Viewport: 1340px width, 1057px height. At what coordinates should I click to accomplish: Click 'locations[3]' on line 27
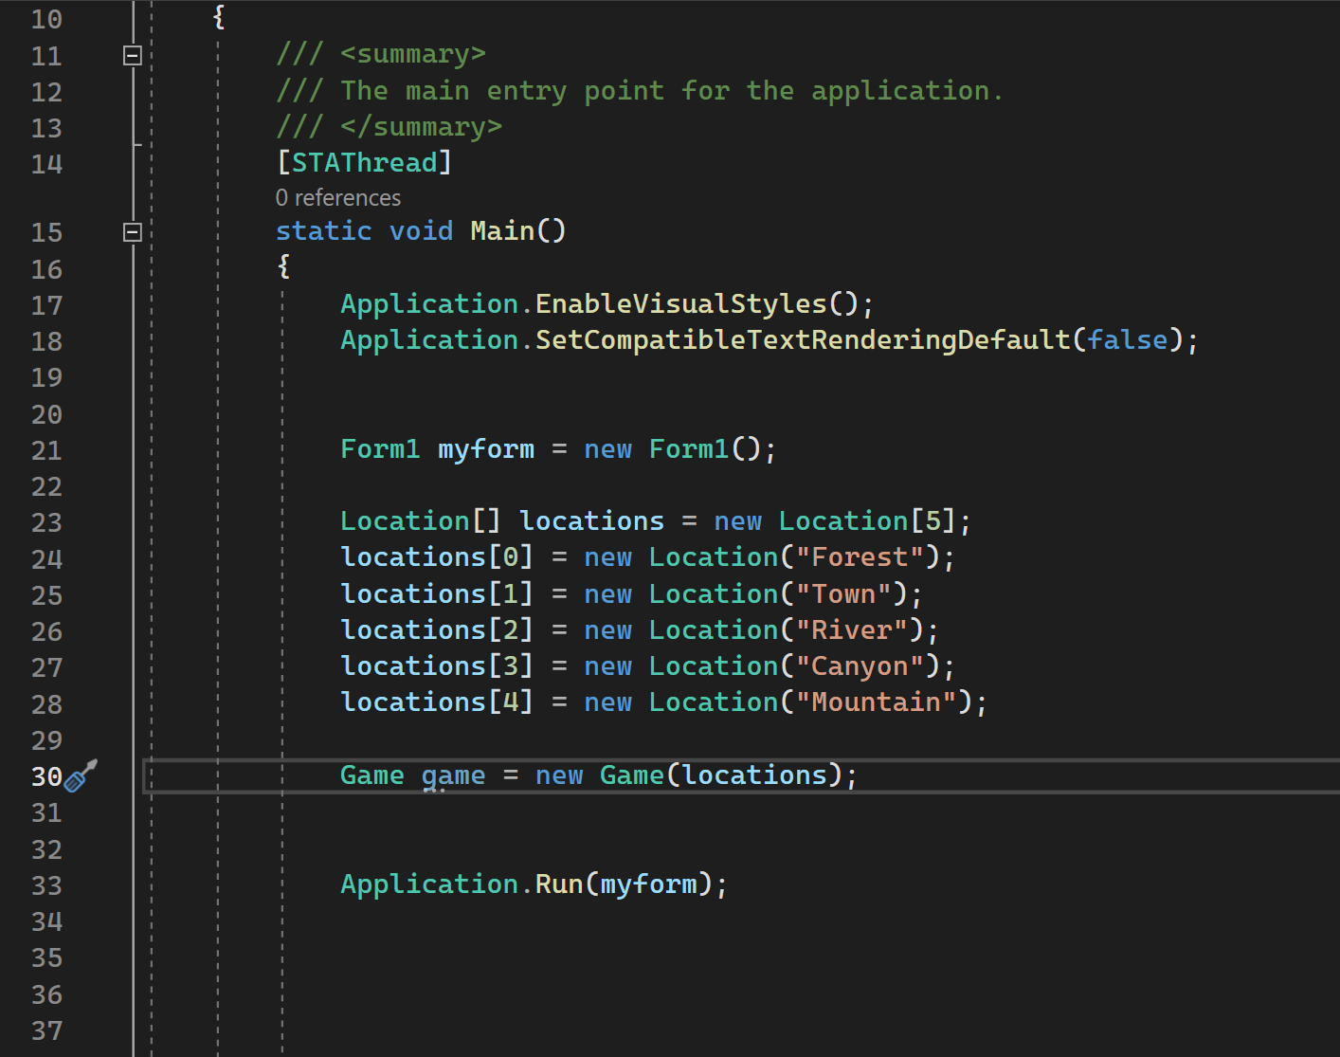pos(437,666)
